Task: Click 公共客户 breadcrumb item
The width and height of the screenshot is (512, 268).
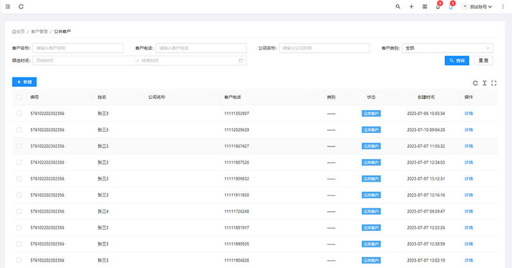Action: (x=62, y=32)
